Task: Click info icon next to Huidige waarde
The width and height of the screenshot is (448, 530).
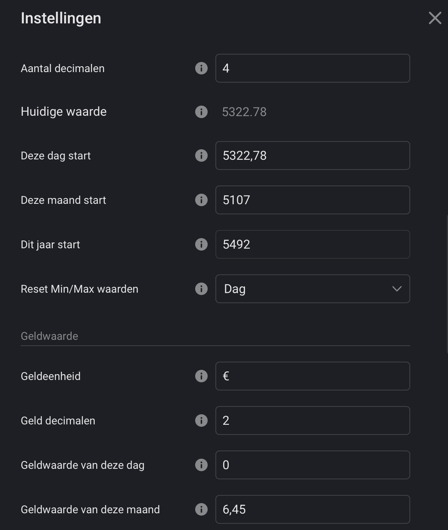Action: coord(201,112)
